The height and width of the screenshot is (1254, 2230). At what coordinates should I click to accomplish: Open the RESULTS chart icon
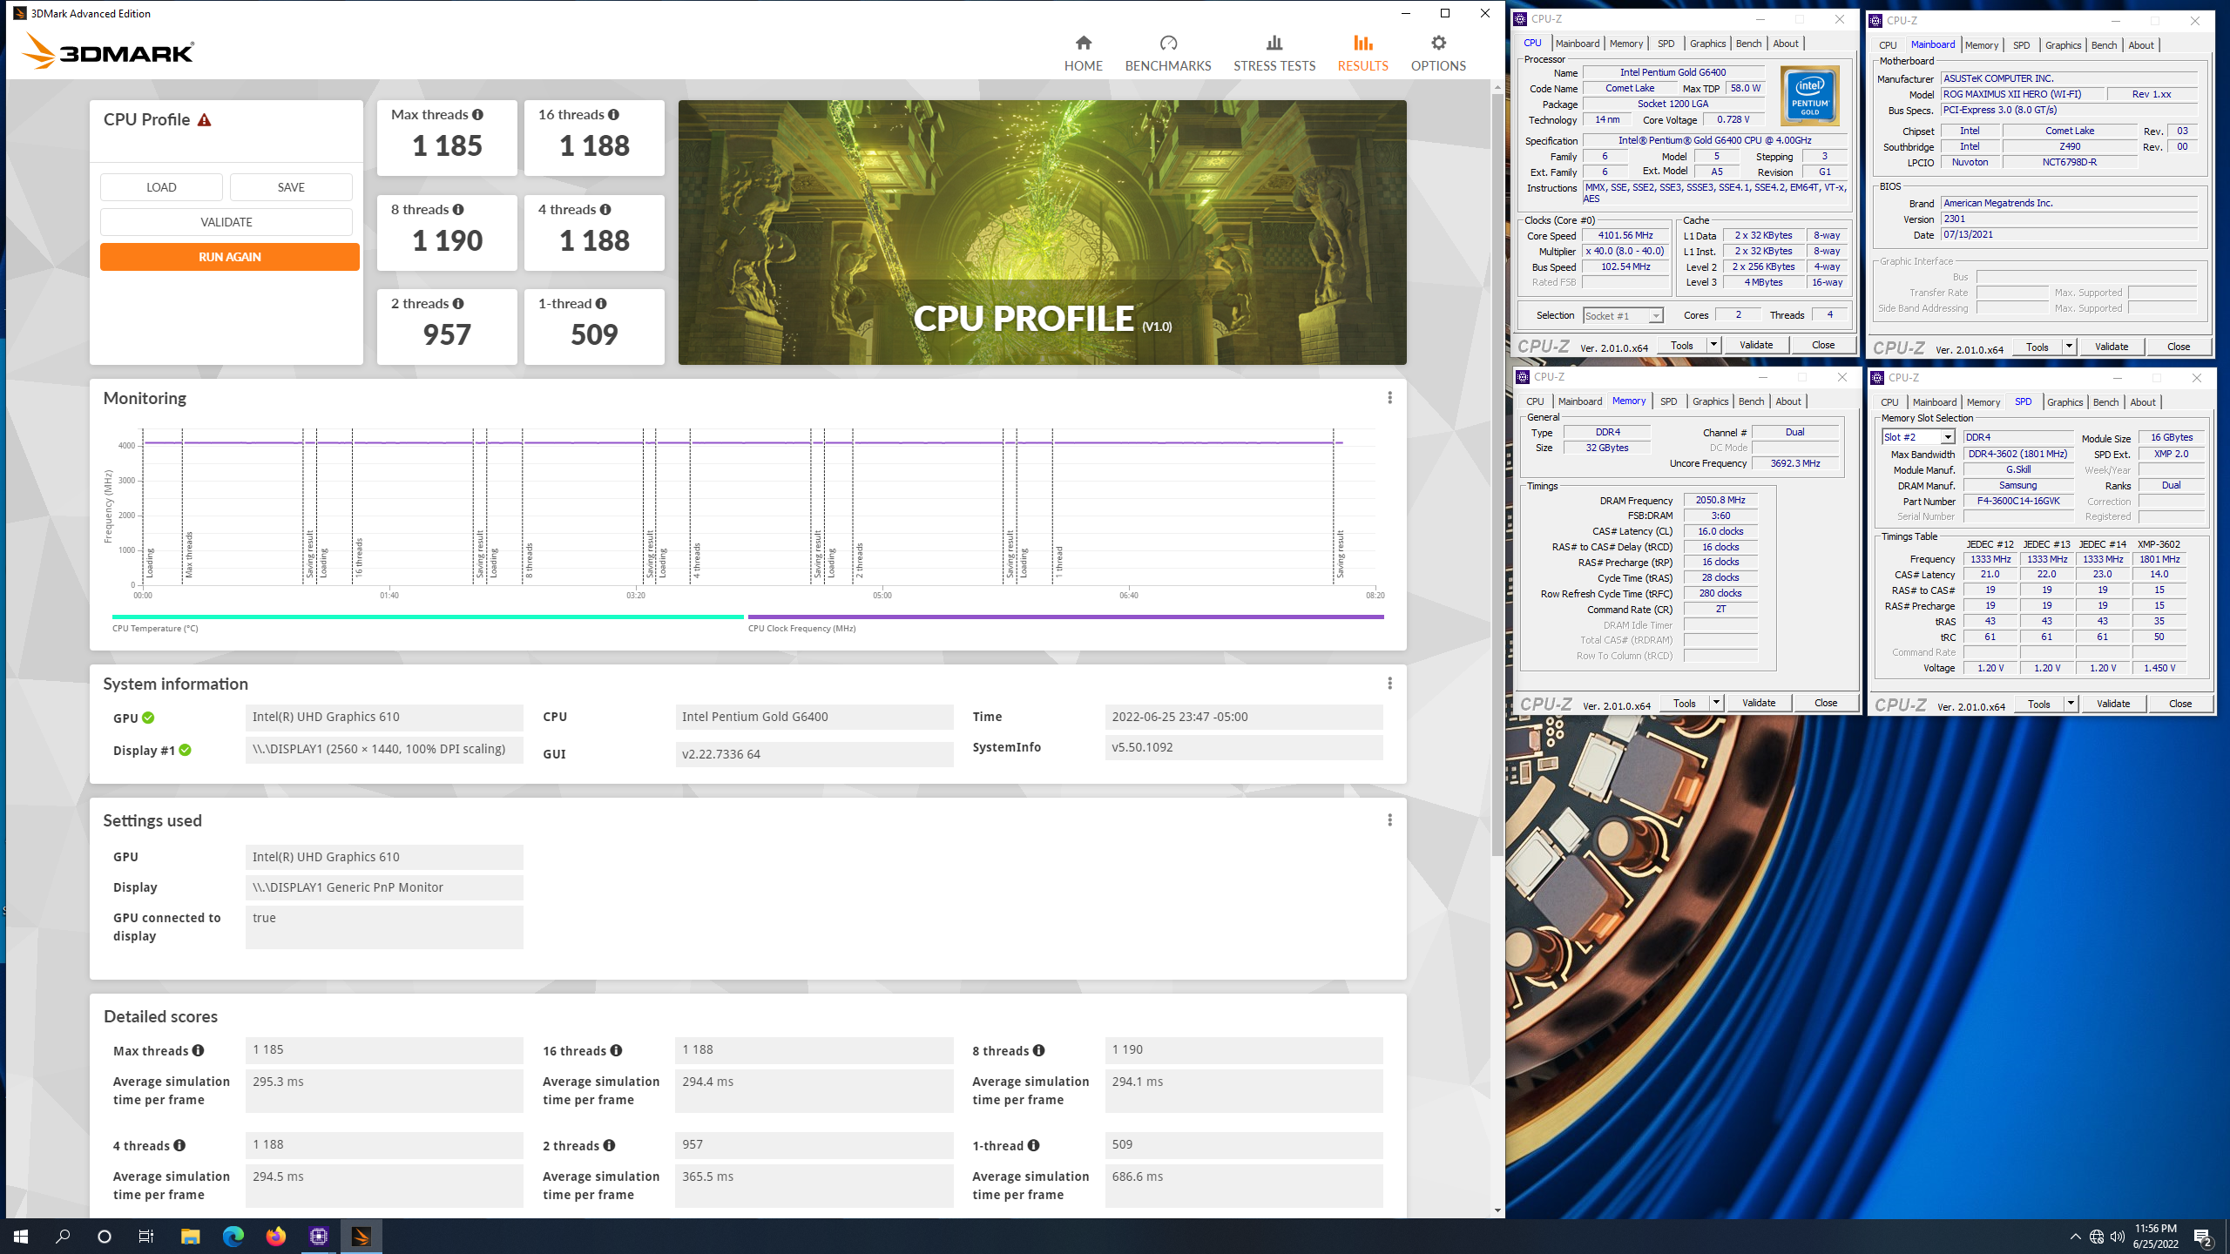[1362, 43]
